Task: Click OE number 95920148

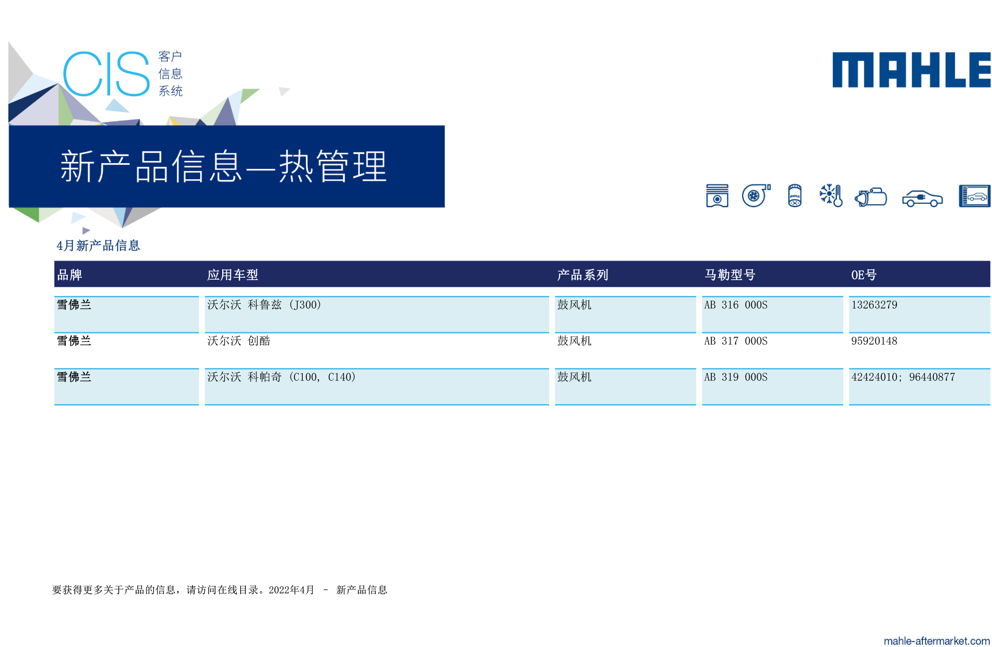Action: [x=874, y=341]
